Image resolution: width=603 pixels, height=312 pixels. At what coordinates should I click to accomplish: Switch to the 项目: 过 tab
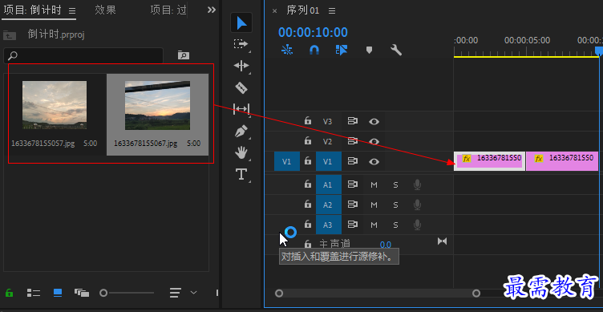point(168,10)
